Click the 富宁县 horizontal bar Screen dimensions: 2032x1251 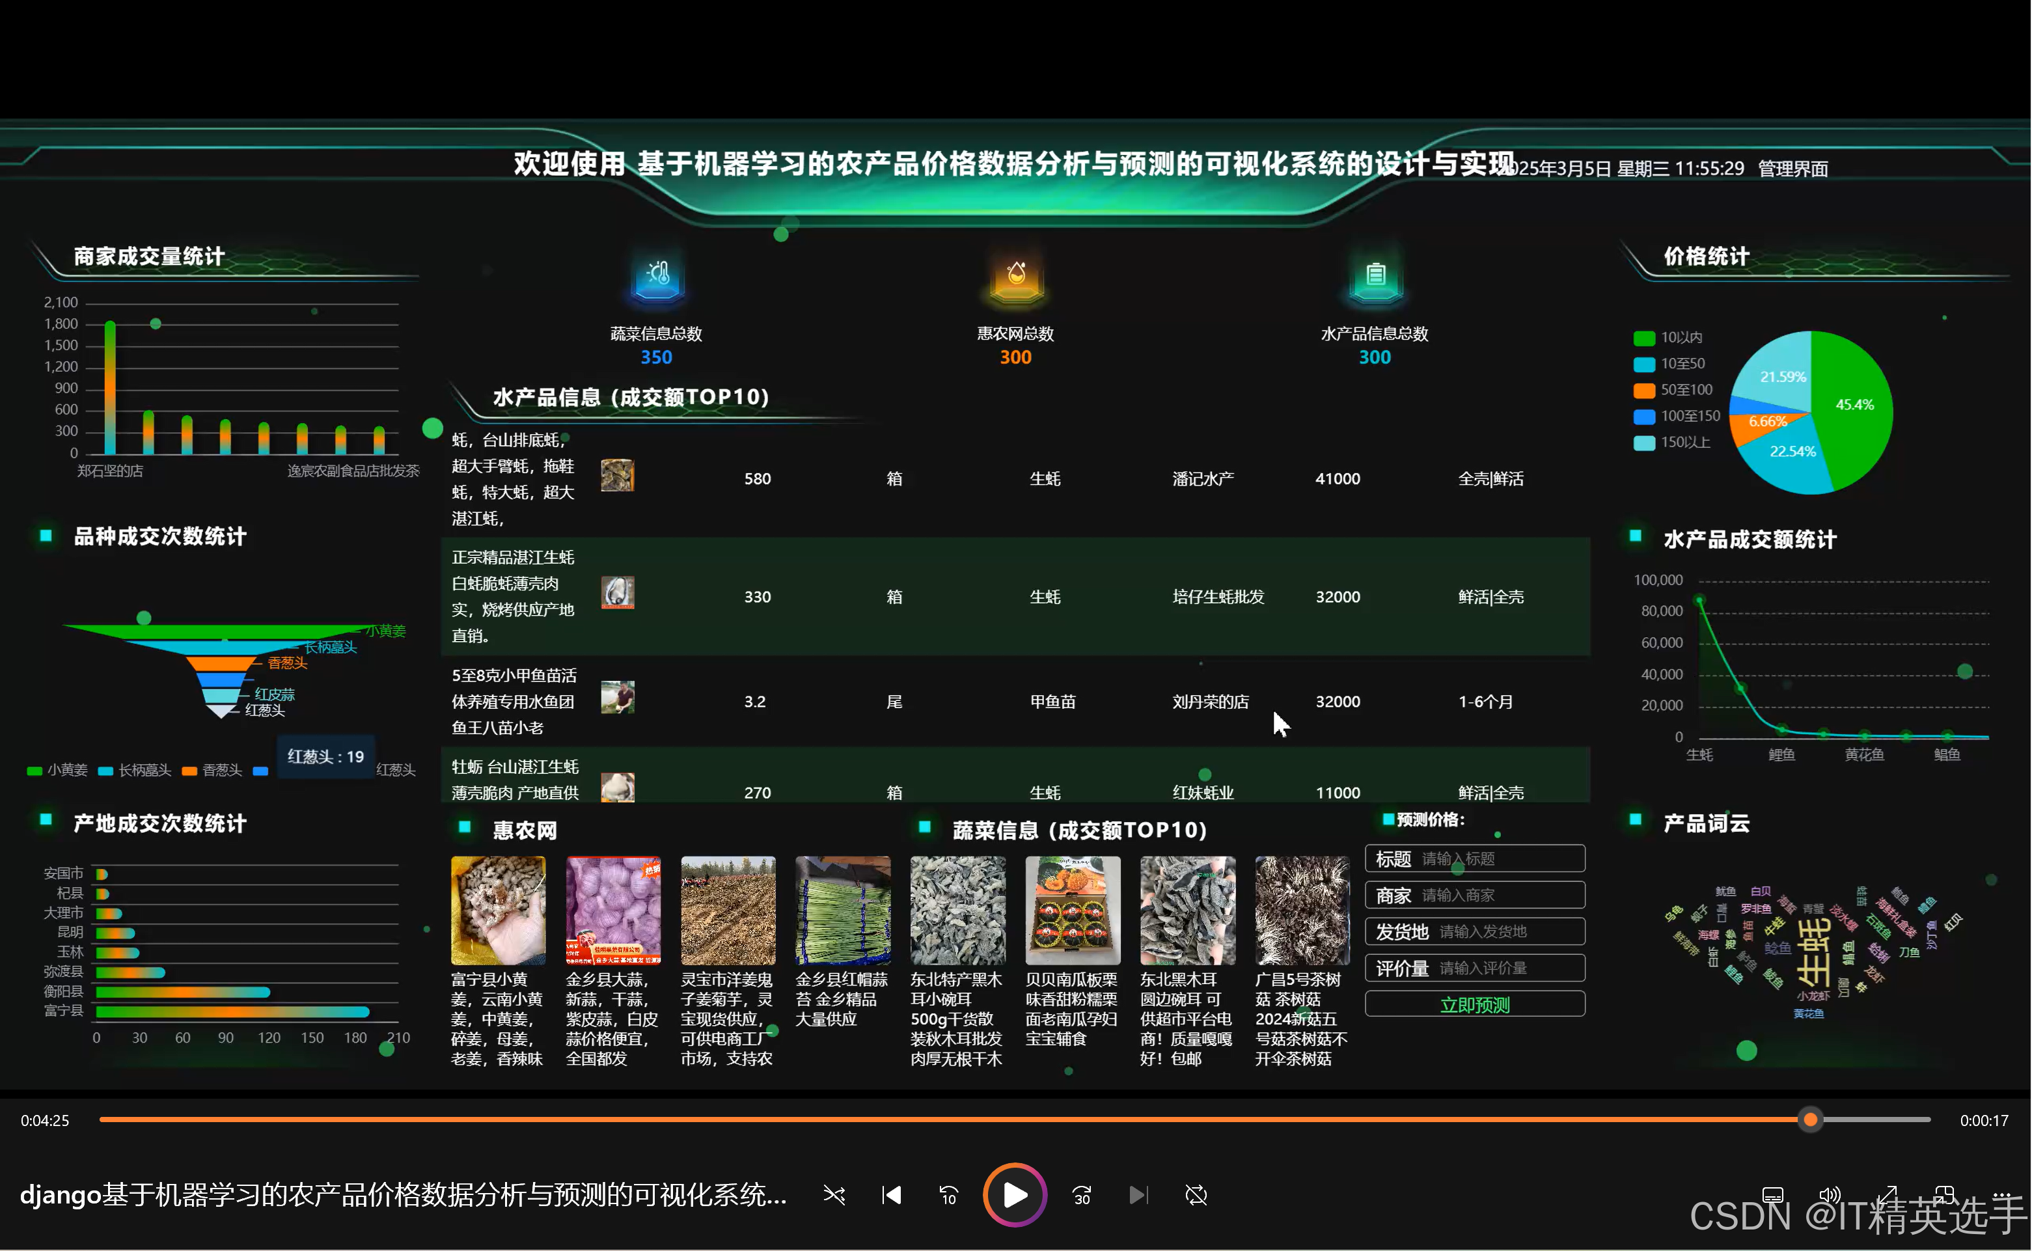click(232, 1011)
